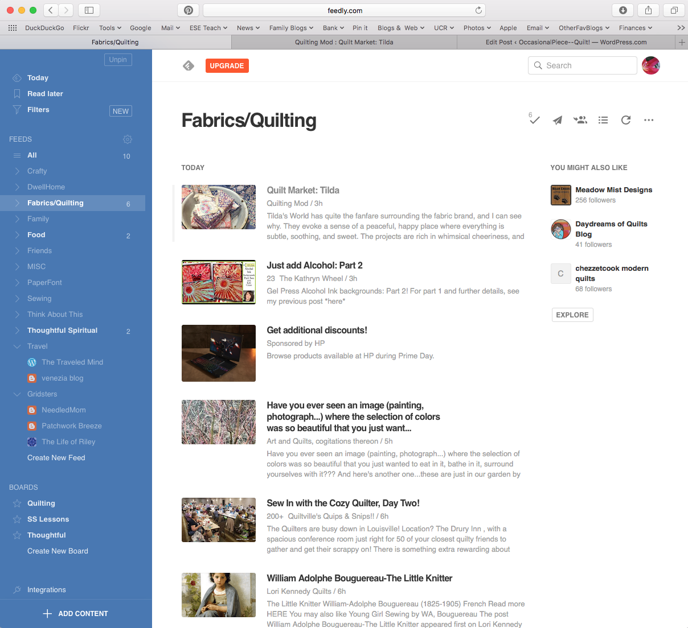This screenshot has height=628, width=688.
Task: Open EXPLORE for more suggested feeds
Action: 572,315
